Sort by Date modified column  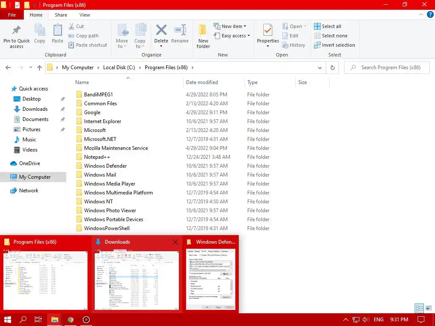click(x=214, y=82)
